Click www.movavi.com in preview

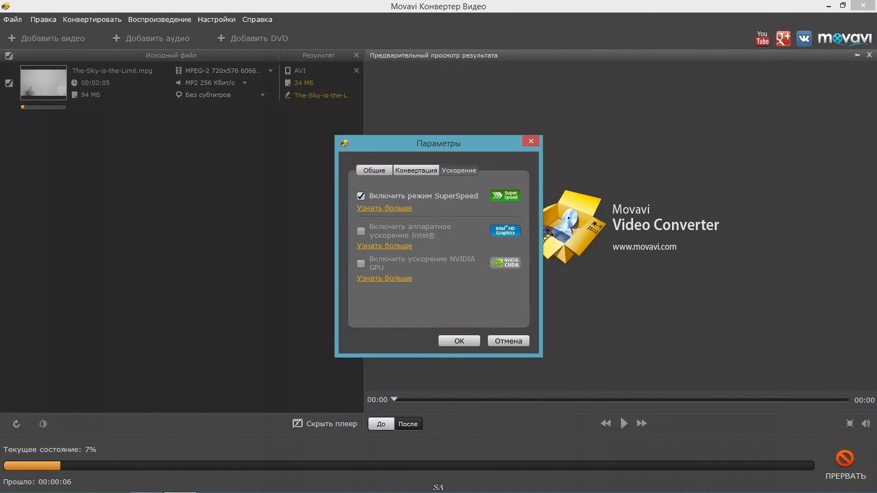(644, 247)
